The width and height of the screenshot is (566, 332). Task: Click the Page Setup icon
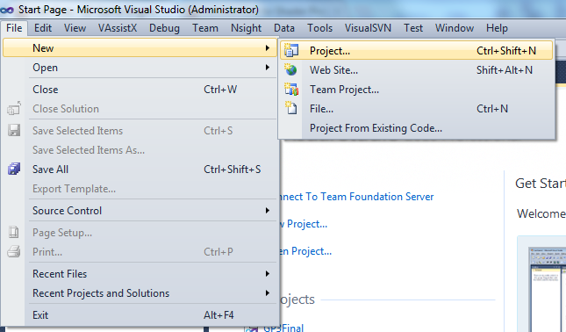(14, 232)
